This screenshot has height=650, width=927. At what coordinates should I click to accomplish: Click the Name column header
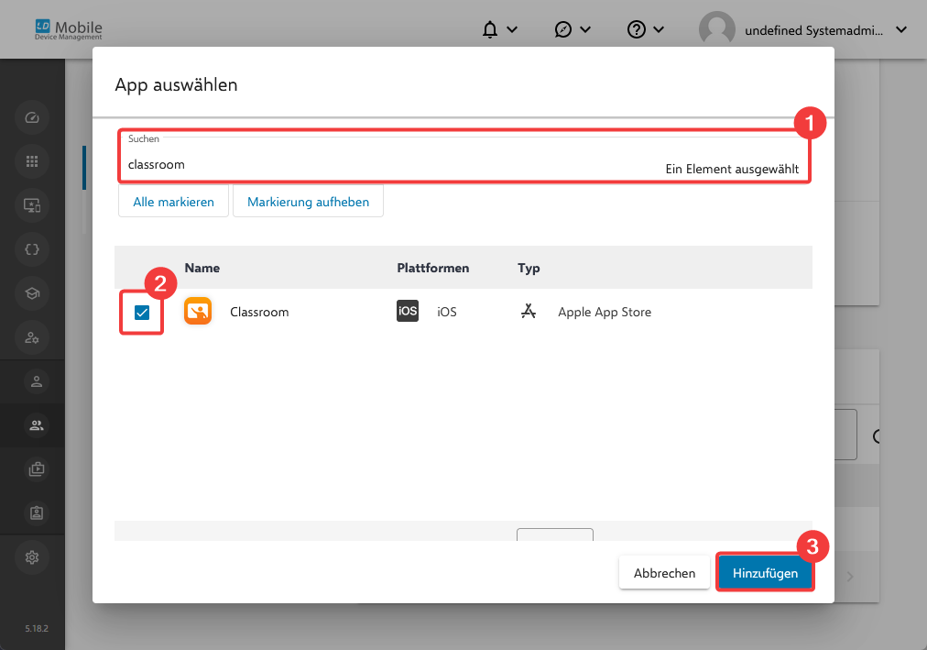[x=202, y=268]
